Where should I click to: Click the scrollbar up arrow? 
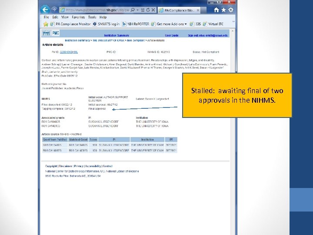[x=233, y=31]
